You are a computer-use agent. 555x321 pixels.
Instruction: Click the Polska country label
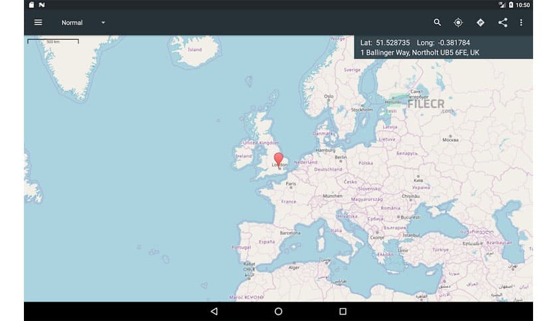pyautogui.click(x=366, y=163)
